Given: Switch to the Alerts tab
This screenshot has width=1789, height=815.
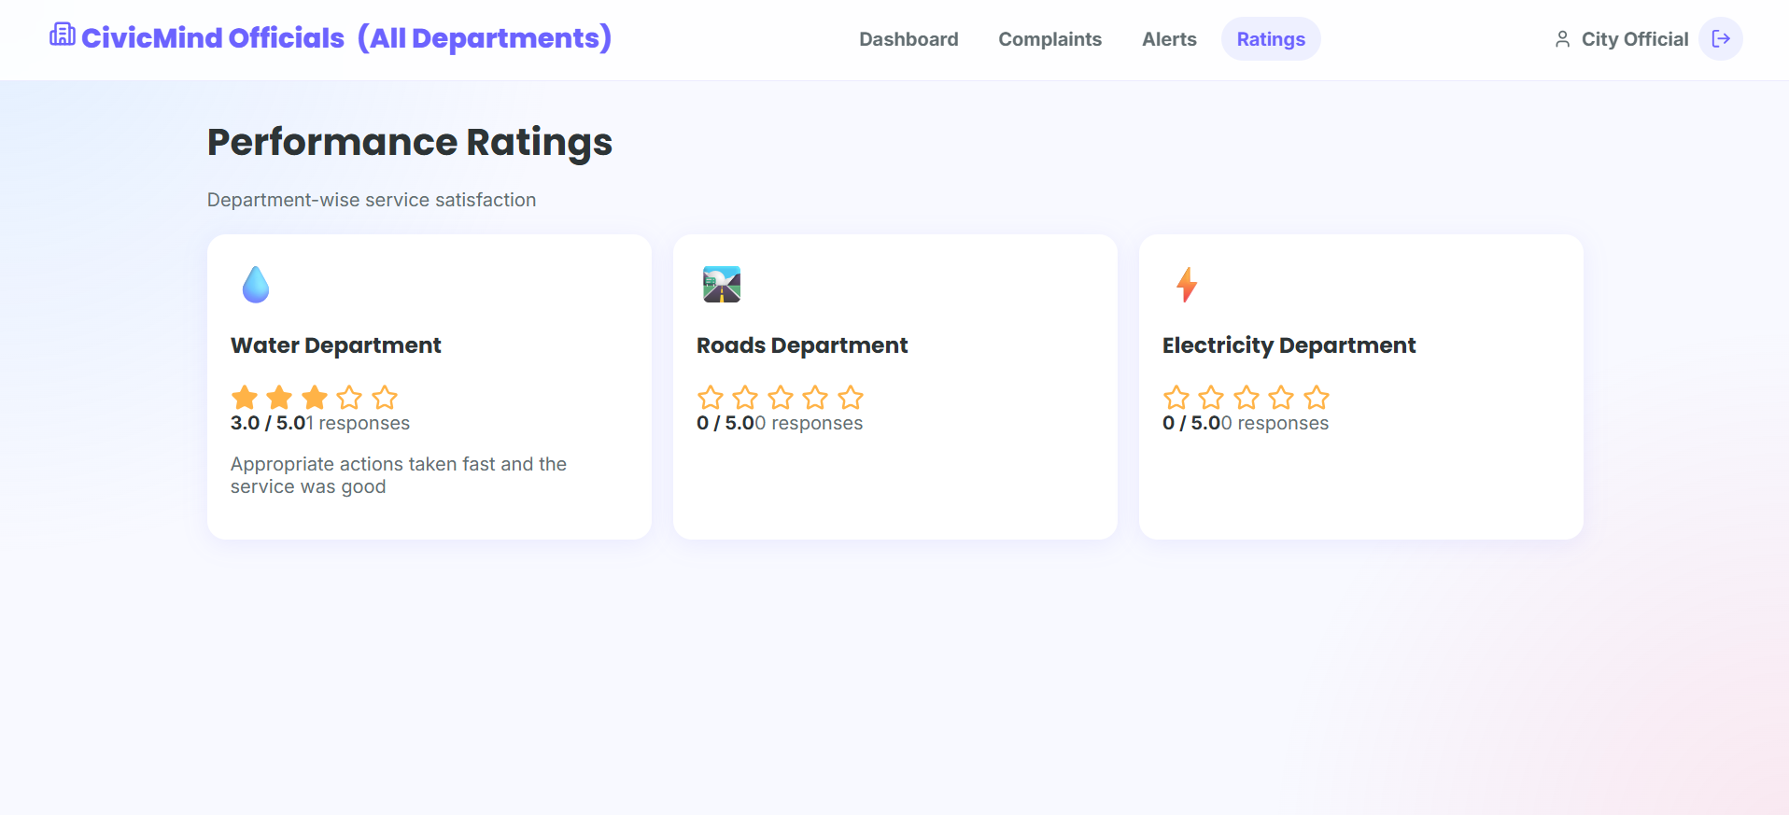Looking at the screenshot, I should pos(1169,39).
